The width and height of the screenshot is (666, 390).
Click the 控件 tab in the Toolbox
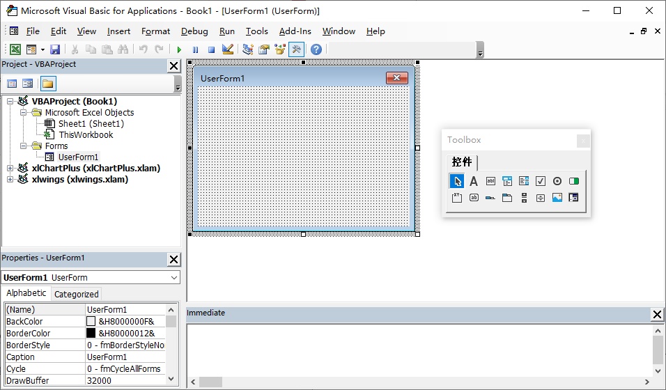(x=462, y=162)
